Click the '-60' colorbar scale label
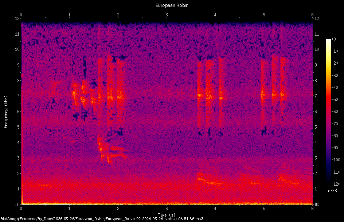The image size is (344, 222). coord(335,112)
